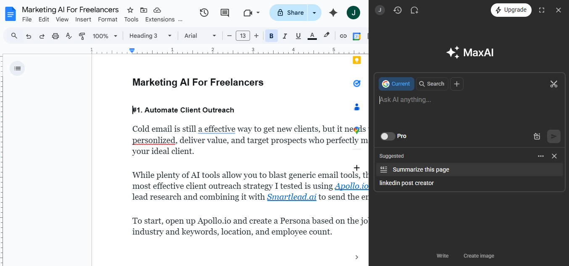The image size is (569, 266).
Task: Toggle the Pro switch in MaxAI
Action: click(387, 136)
